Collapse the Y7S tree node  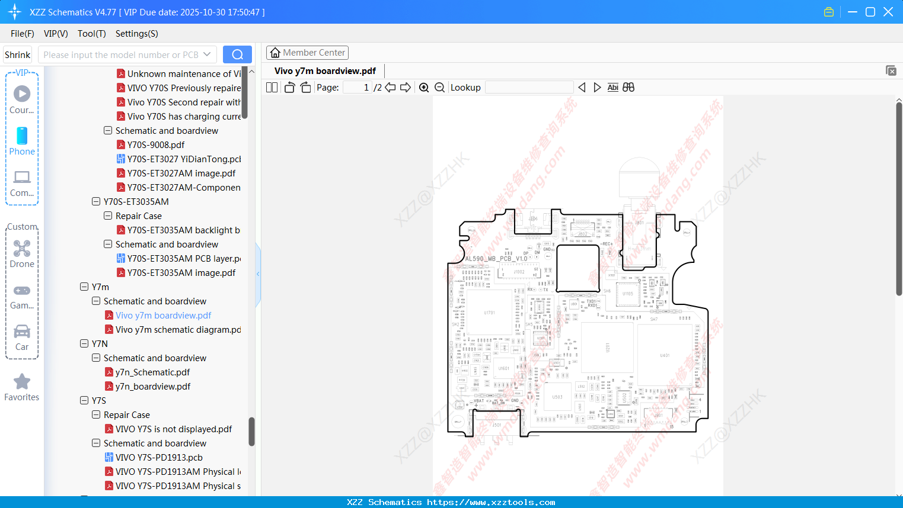pyautogui.click(x=84, y=400)
